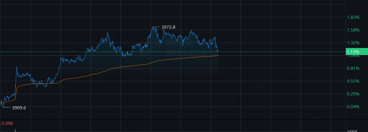Click the latest point of the blue price line
The width and height of the screenshot is (368, 132).
click(x=218, y=52)
